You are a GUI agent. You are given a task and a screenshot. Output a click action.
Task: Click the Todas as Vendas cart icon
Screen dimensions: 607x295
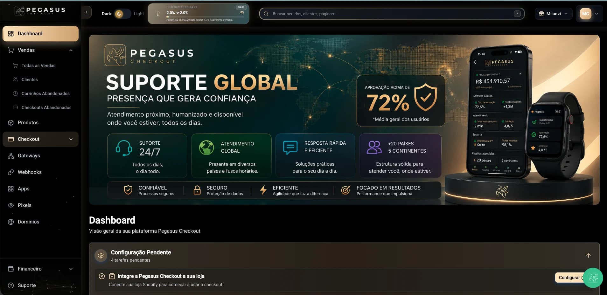pyautogui.click(x=15, y=65)
